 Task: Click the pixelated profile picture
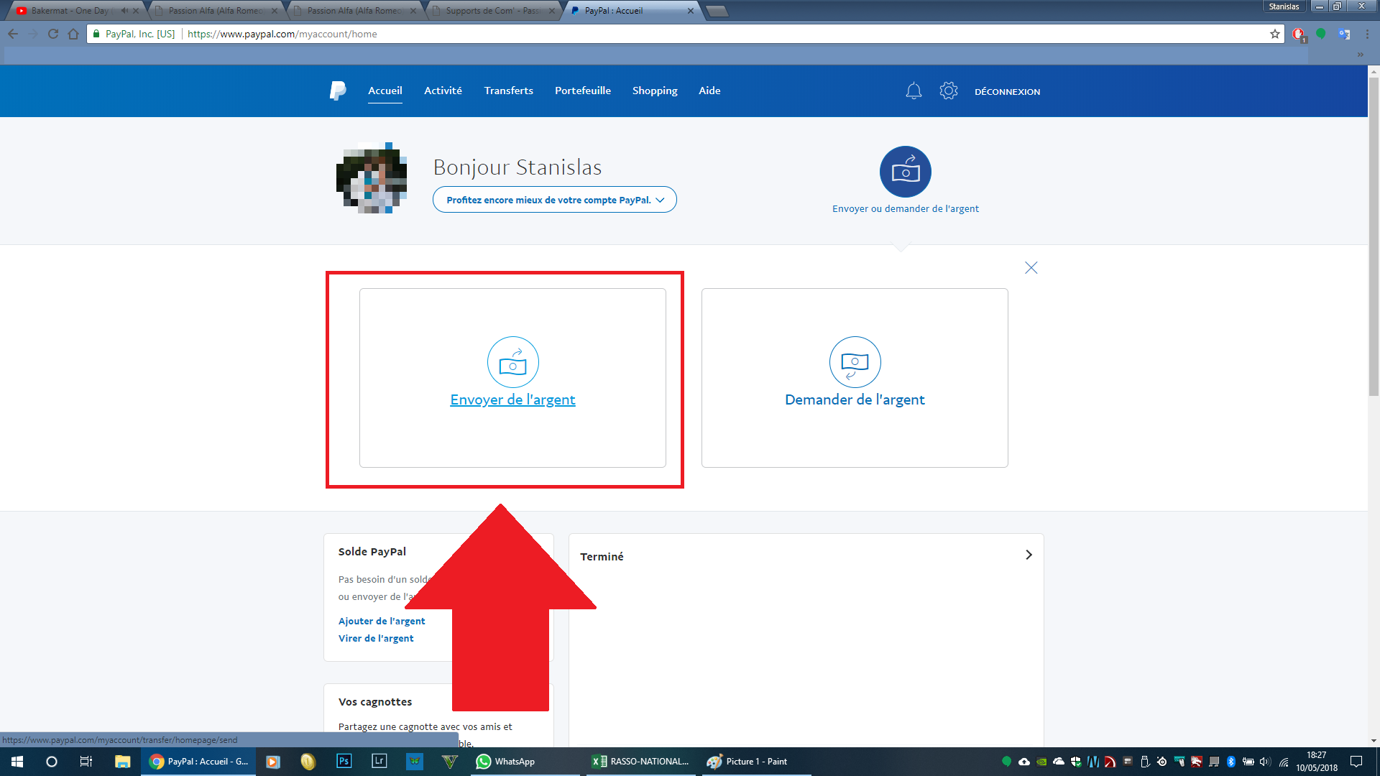[x=372, y=178]
